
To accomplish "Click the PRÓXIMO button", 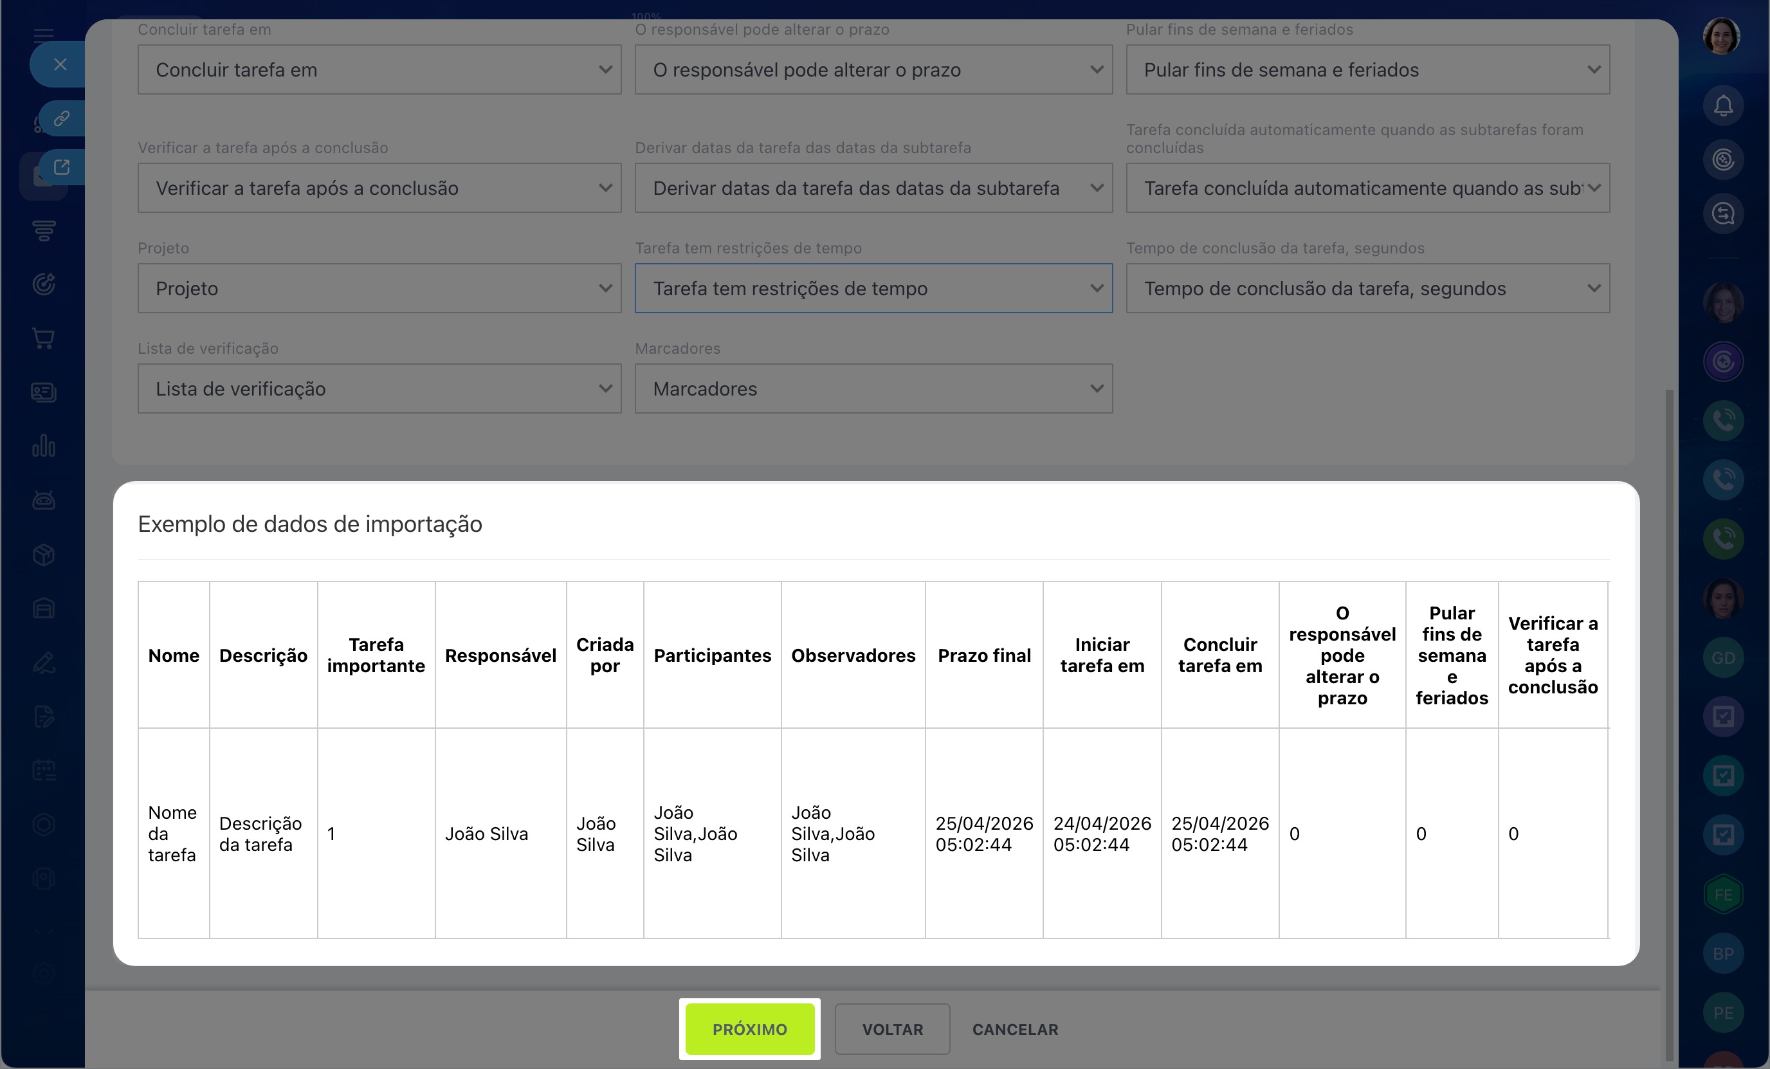I will [x=749, y=1028].
